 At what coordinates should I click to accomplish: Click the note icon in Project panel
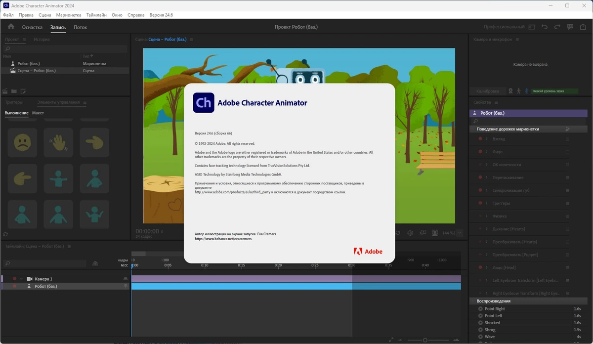click(23, 91)
